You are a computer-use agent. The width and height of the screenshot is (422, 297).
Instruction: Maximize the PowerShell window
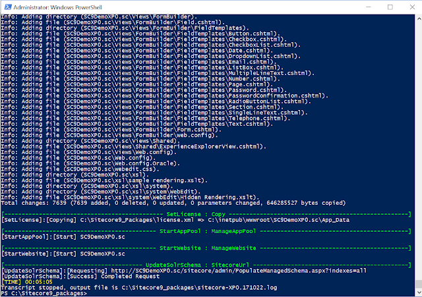tap(390, 7)
